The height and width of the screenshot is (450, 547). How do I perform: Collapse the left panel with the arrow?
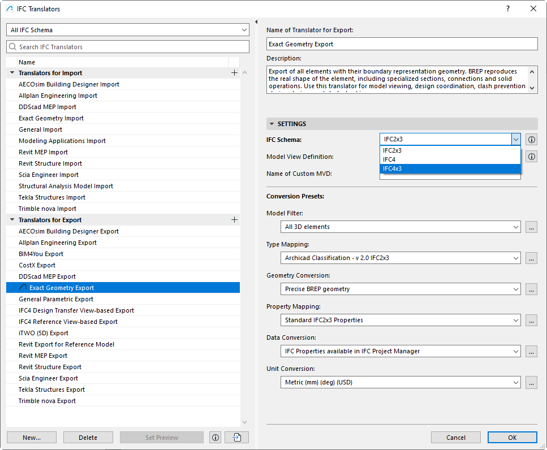coord(256,22)
